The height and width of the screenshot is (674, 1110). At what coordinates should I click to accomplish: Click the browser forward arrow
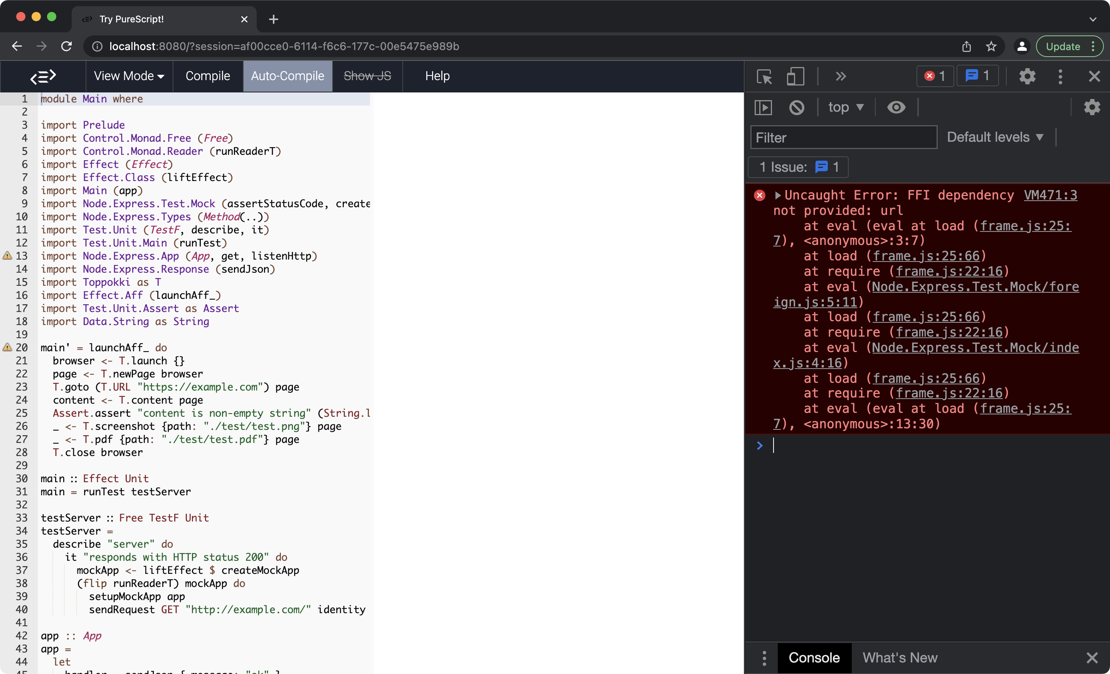[x=42, y=46]
